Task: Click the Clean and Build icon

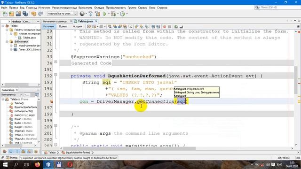Action: pyautogui.click(x=97, y=14)
